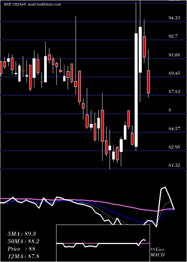The width and height of the screenshot is (187, 262).
Task: Click the 82.95 price axis label
Action: (174, 147)
